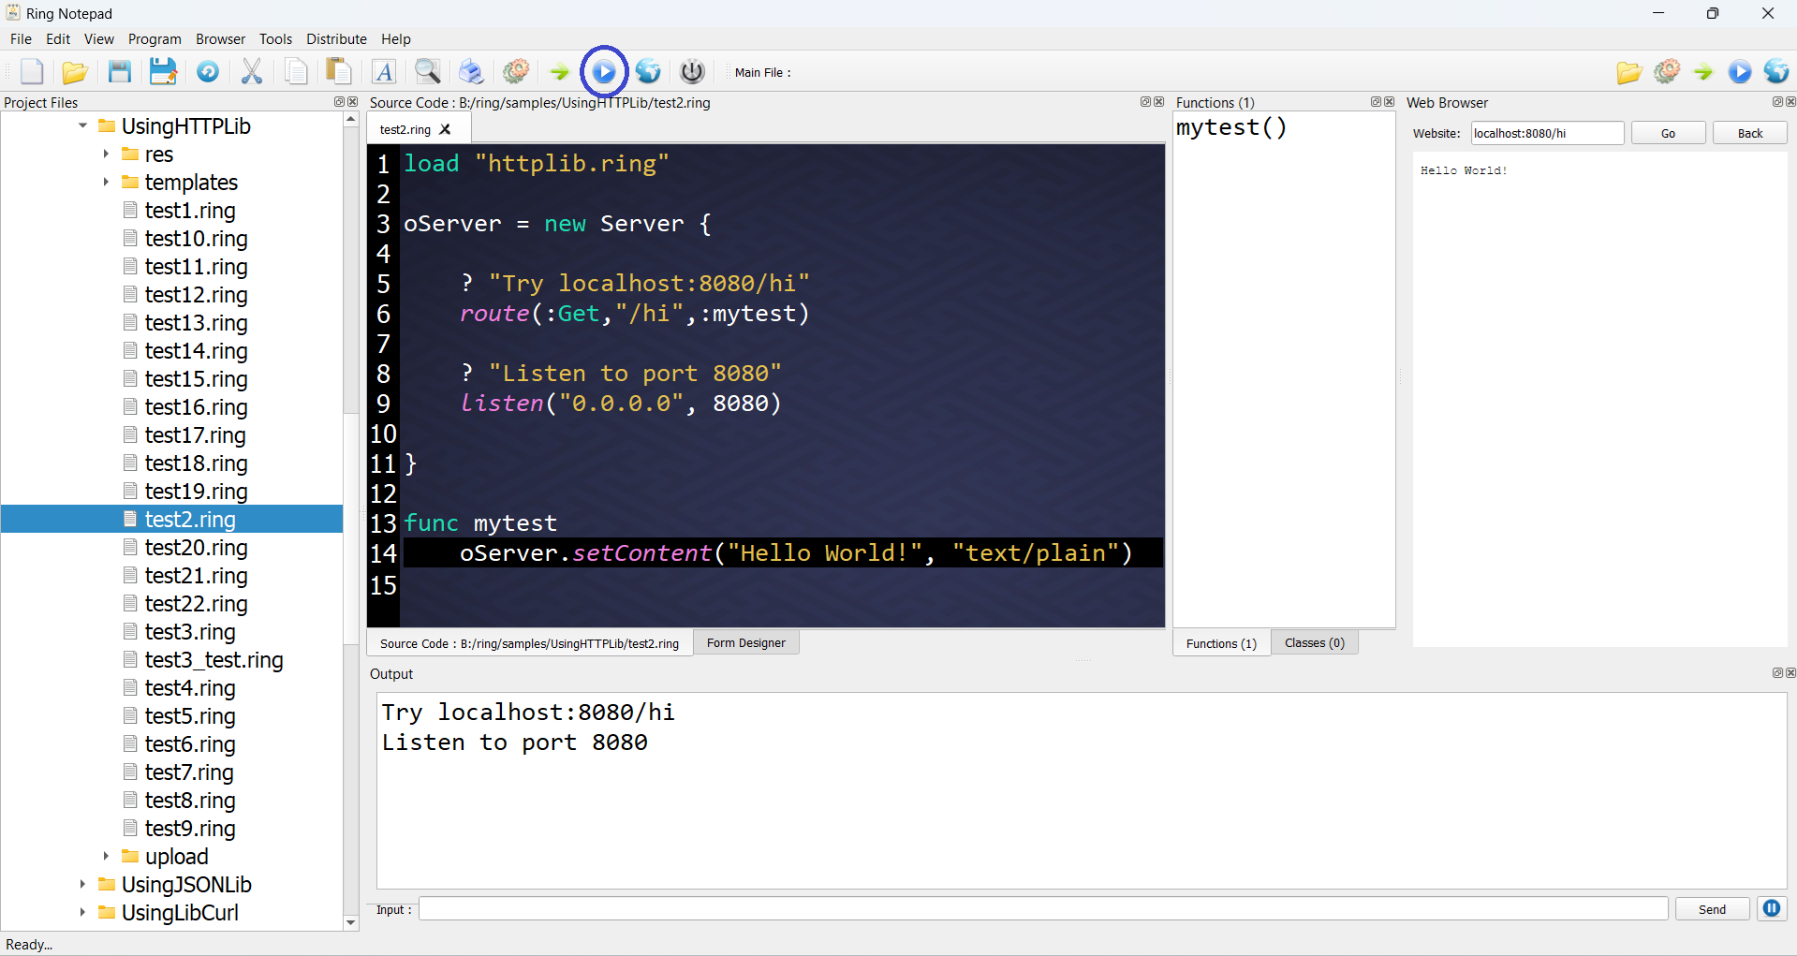Click the Save As diskette icon

(x=163, y=71)
